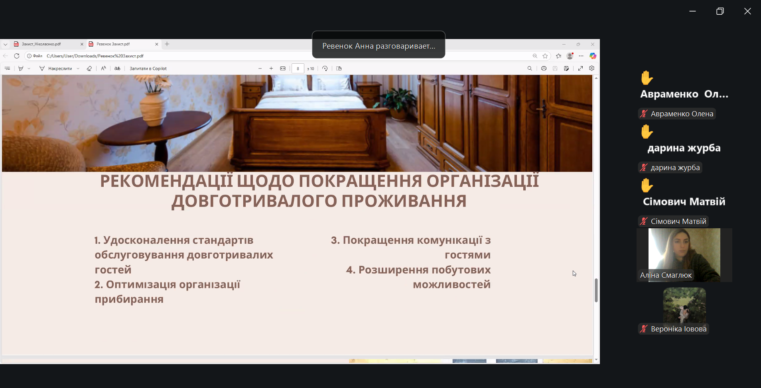
Task: Open PDF viewer settings gear
Action: click(x=592, y=69)
